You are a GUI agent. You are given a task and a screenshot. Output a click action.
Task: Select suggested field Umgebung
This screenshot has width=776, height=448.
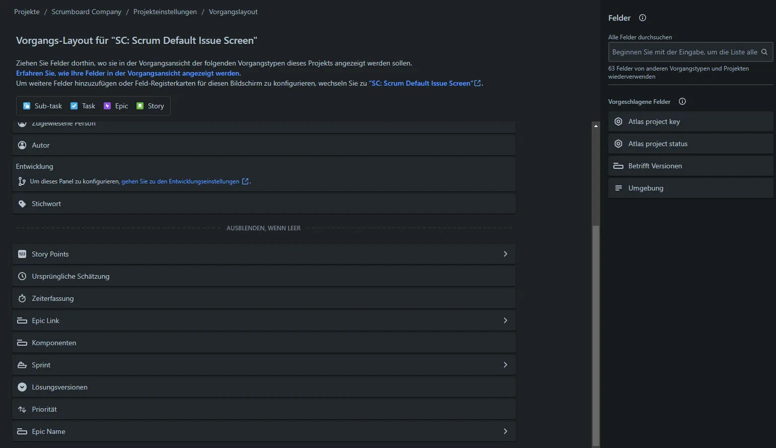coord(690,188)
